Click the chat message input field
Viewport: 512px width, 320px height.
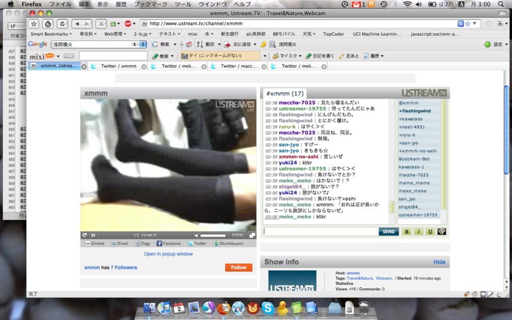(321, 232)
